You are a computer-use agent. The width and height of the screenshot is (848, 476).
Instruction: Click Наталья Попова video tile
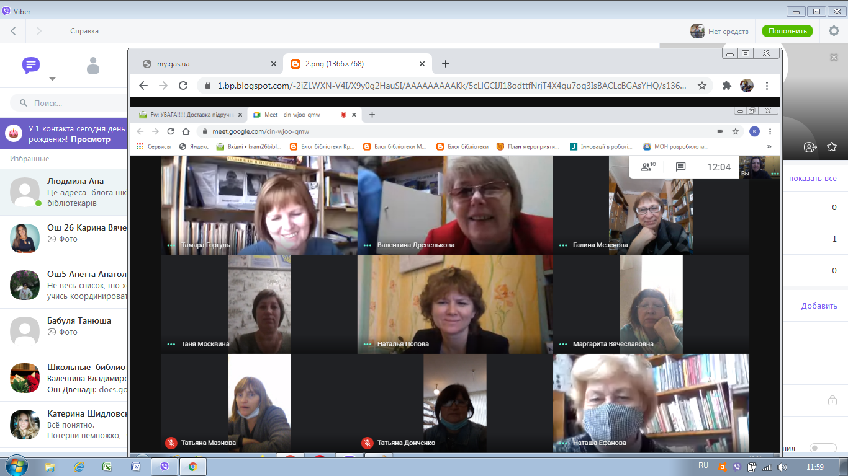click(x=455, y=304)
